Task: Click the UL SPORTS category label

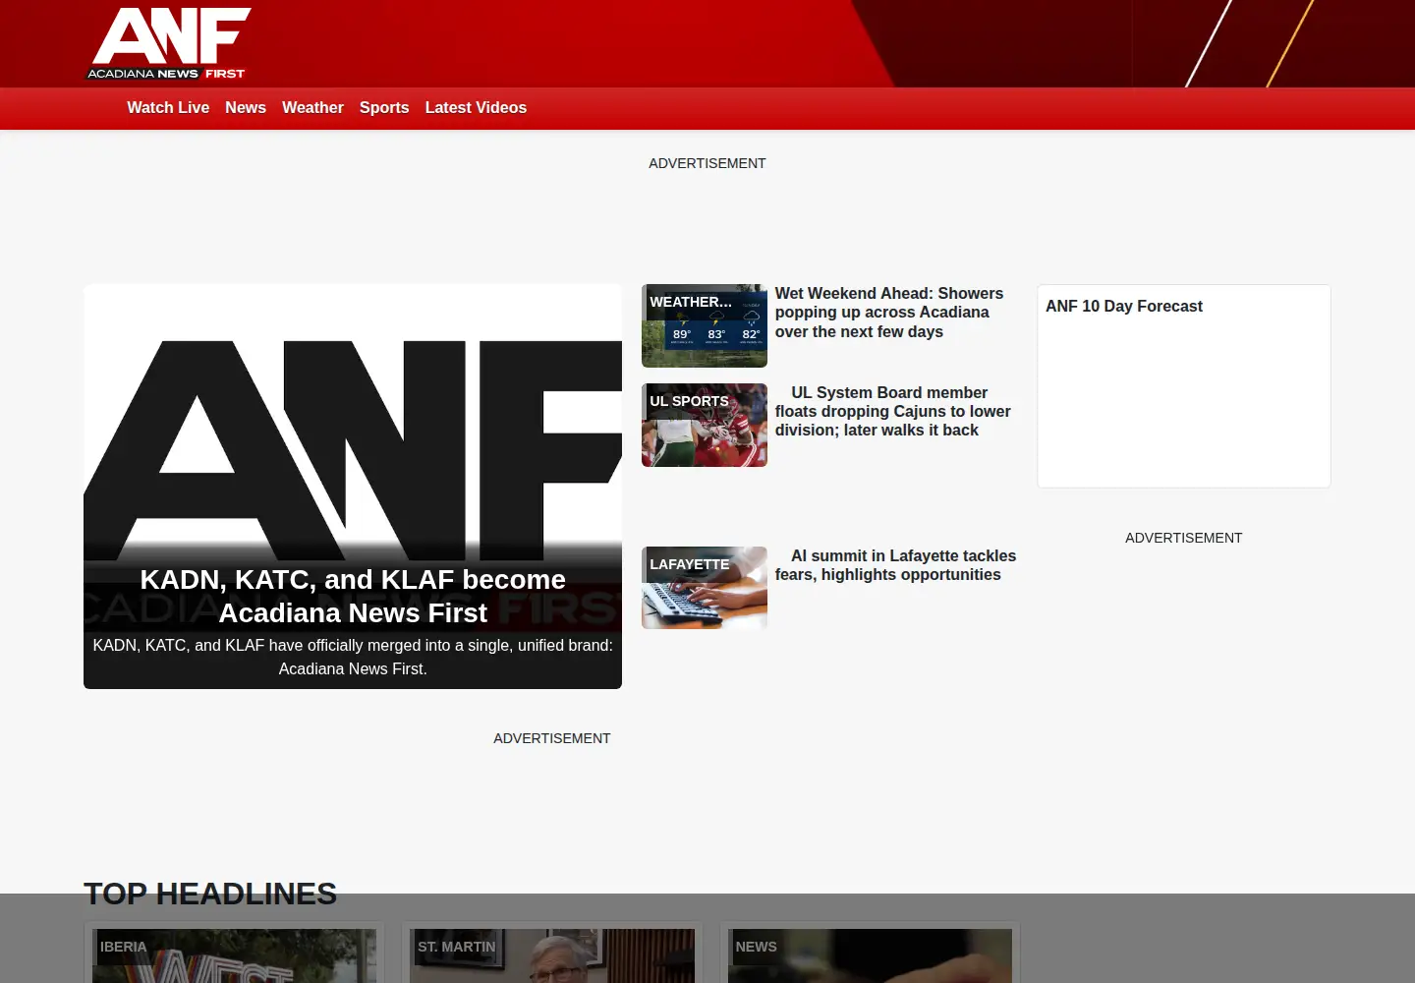Action: click(x=689, y=401)
